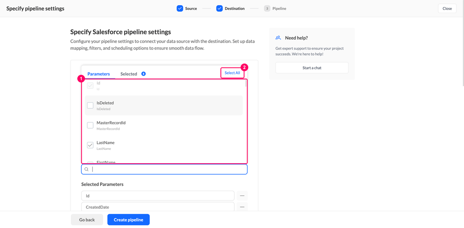Click the Go back button
The image size is (464, 228).
[x=87, y=220]
